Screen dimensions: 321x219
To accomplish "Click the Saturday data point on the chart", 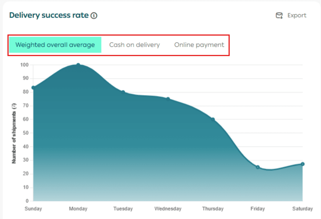I will pos(303,164).
